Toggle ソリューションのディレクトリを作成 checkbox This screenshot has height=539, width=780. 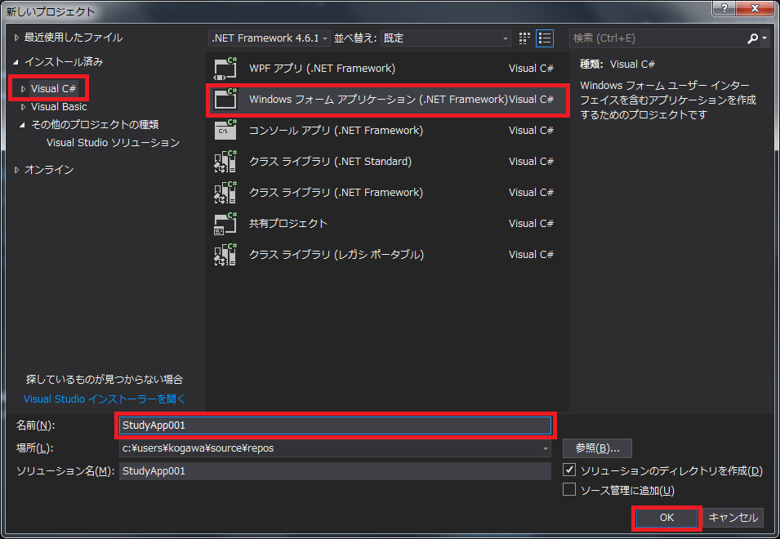coord(570,471)
